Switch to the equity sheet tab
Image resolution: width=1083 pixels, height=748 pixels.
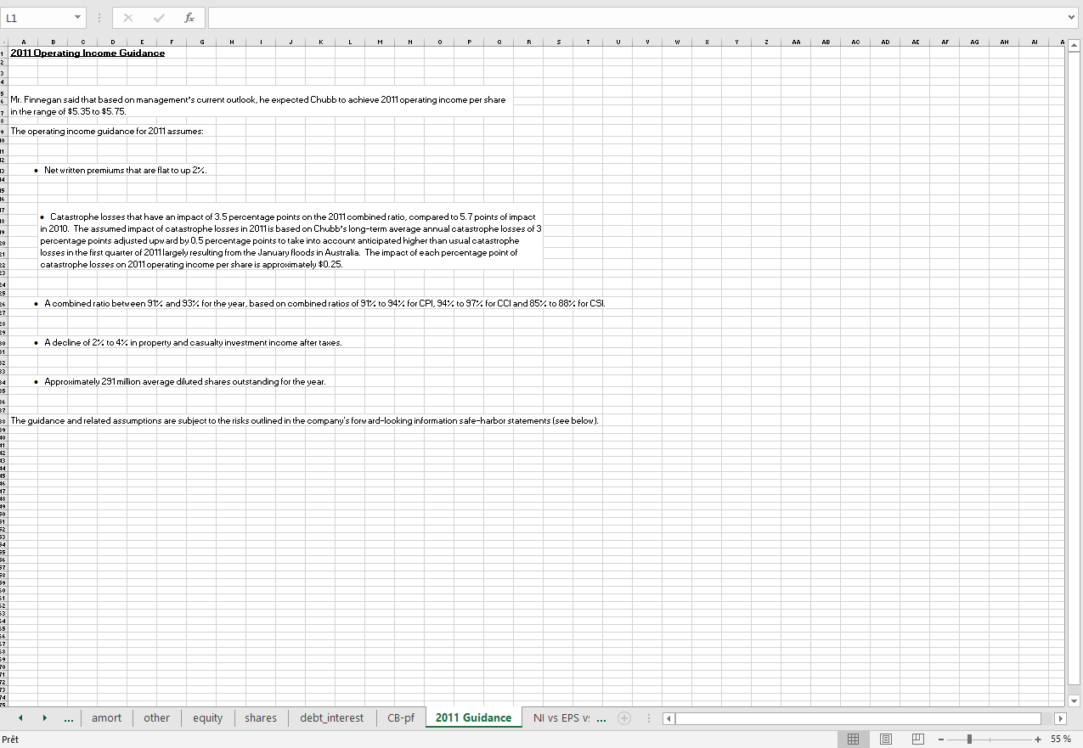coord(207,718)
